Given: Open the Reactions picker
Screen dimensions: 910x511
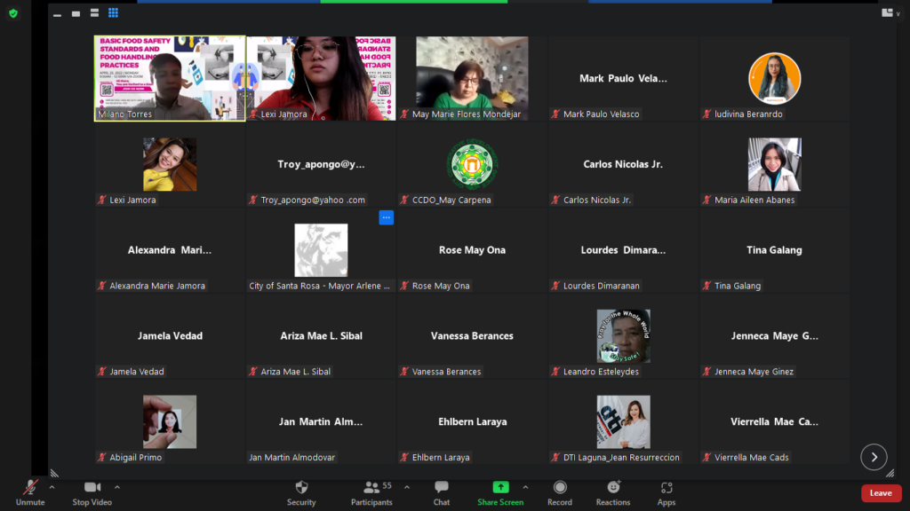Looking at the screenshot, I should pos(613,492).
